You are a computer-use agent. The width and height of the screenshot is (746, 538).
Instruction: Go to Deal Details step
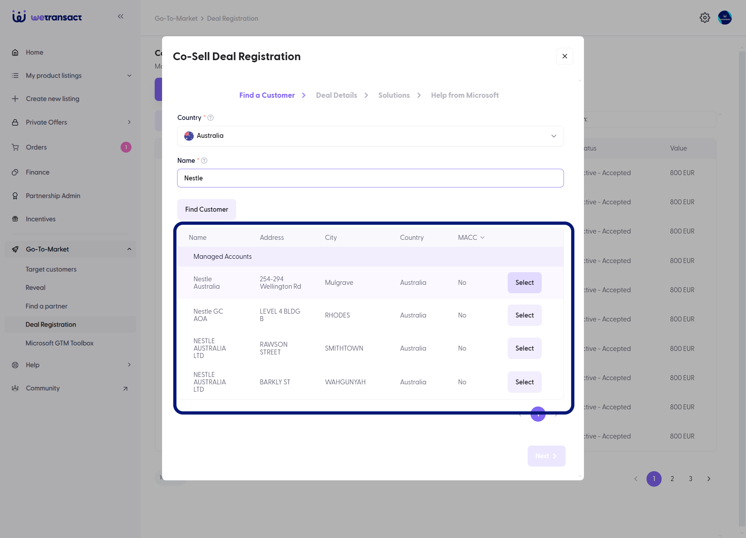(336, 95)
